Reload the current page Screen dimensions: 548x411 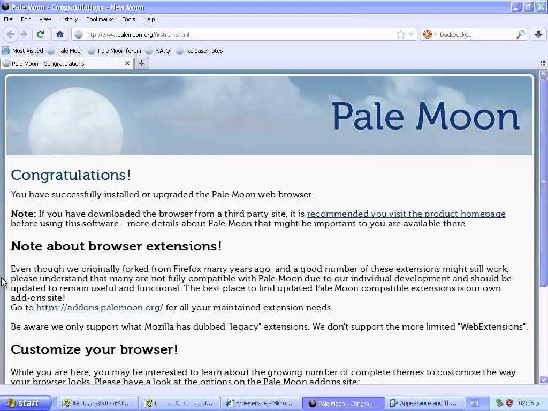coord(40,34)
